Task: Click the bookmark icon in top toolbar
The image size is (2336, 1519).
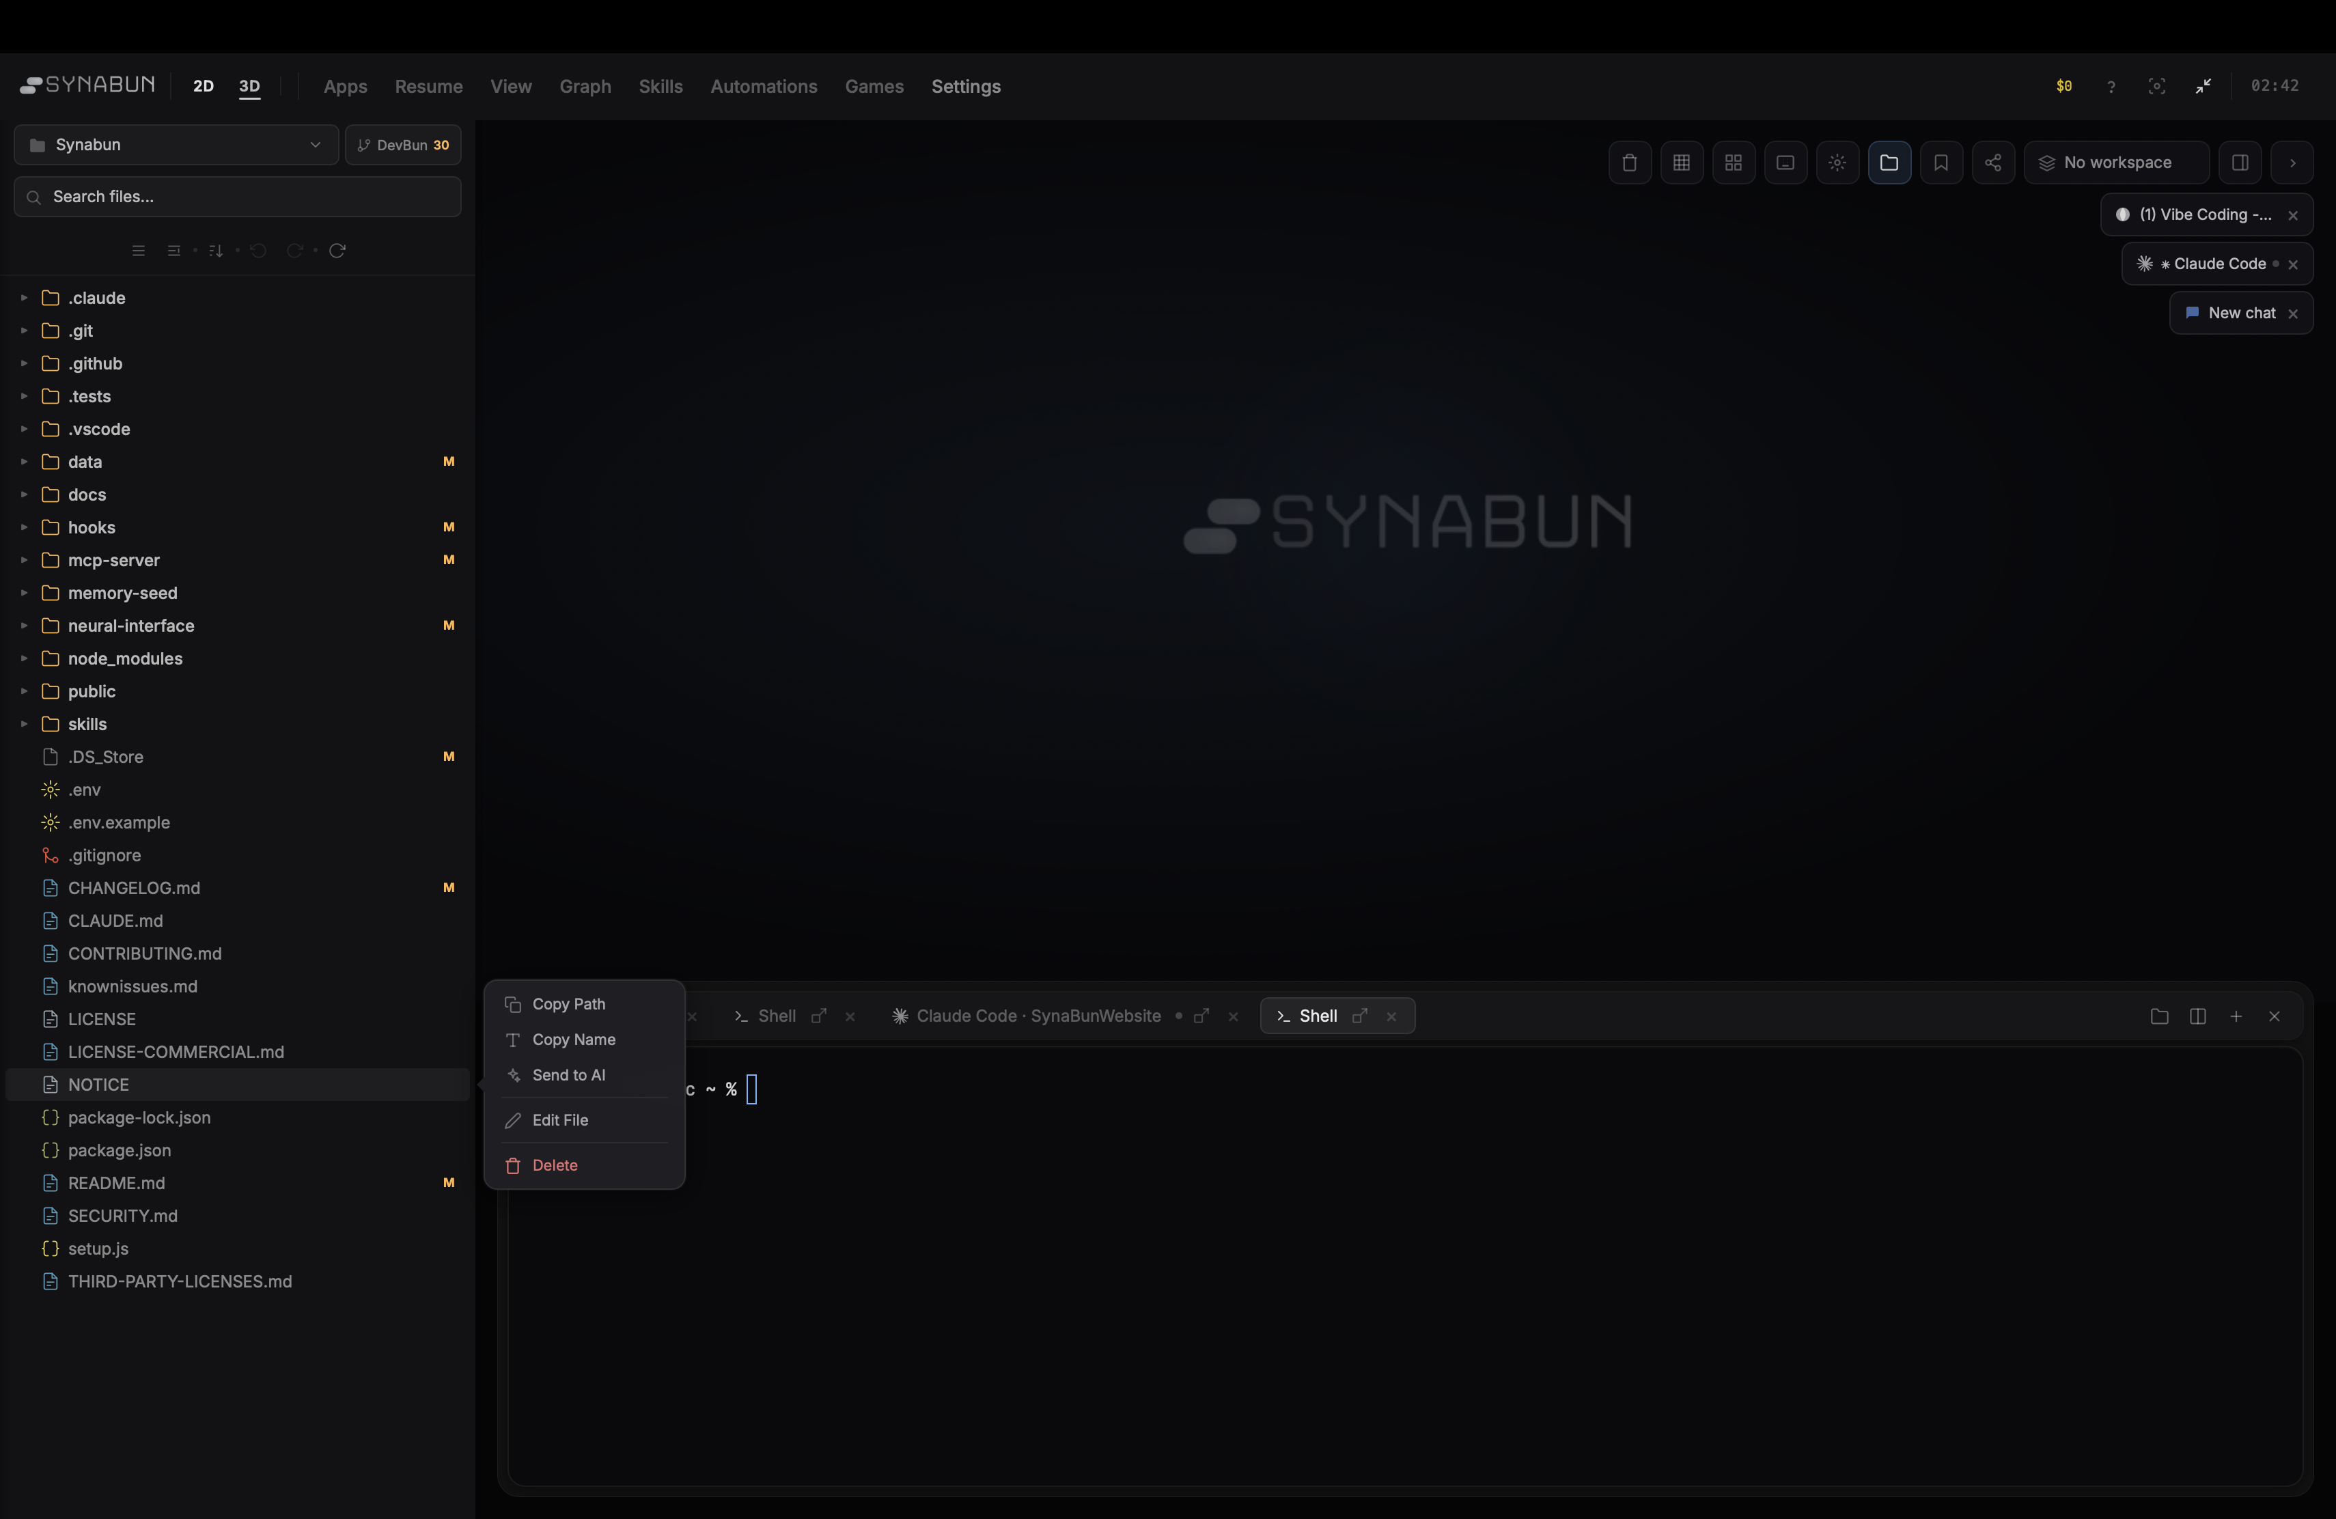Action: [1941, 162]
